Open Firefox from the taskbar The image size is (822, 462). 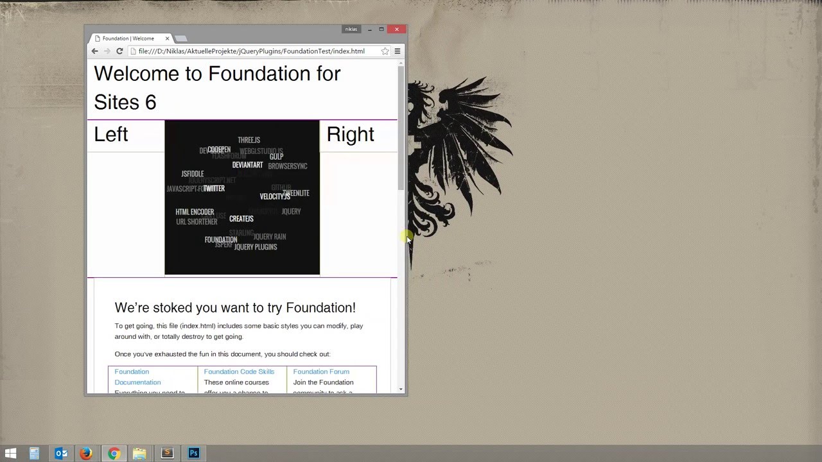[x=86, y=454]
